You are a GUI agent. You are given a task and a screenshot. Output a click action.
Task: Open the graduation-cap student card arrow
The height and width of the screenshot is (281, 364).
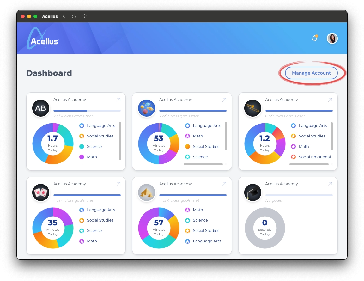pyautogui.click(x=330, y=184)
